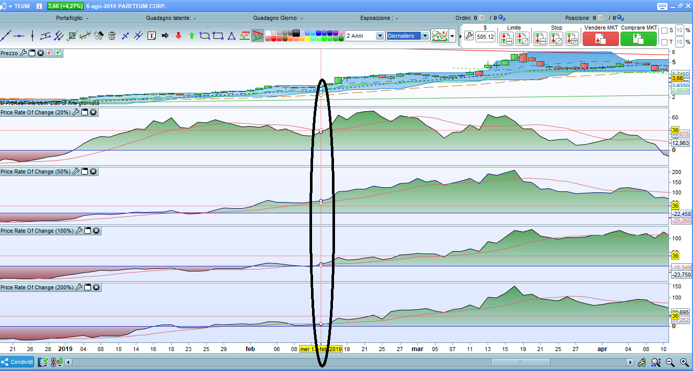Image resolution: width=693 pixels, height=371 pixels.
Task: Open the virtual keyboard icon
Action: (662, 6)
